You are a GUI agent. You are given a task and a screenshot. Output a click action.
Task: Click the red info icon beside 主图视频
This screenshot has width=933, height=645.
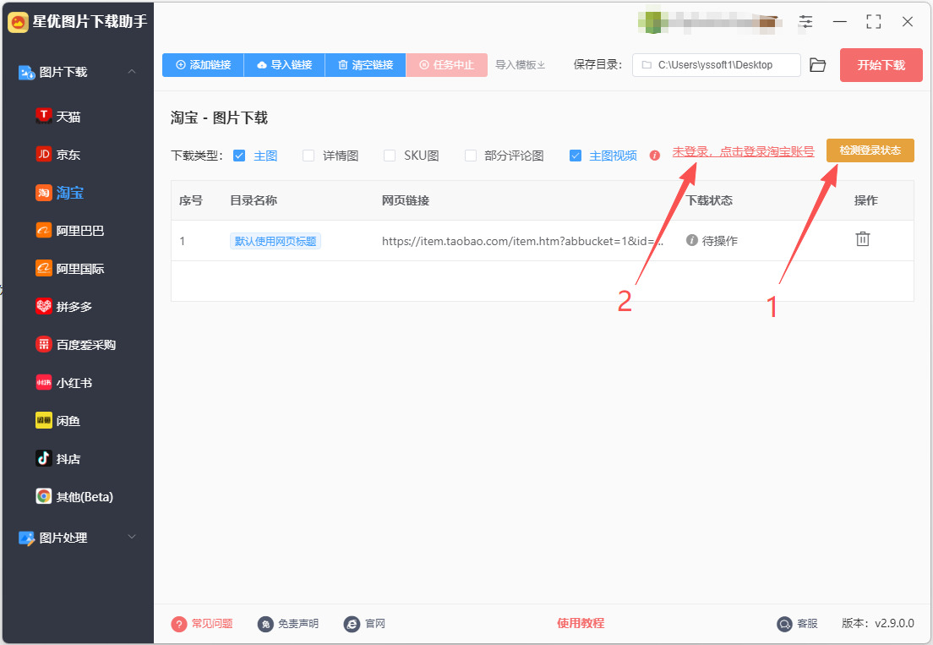pos(654,156)
